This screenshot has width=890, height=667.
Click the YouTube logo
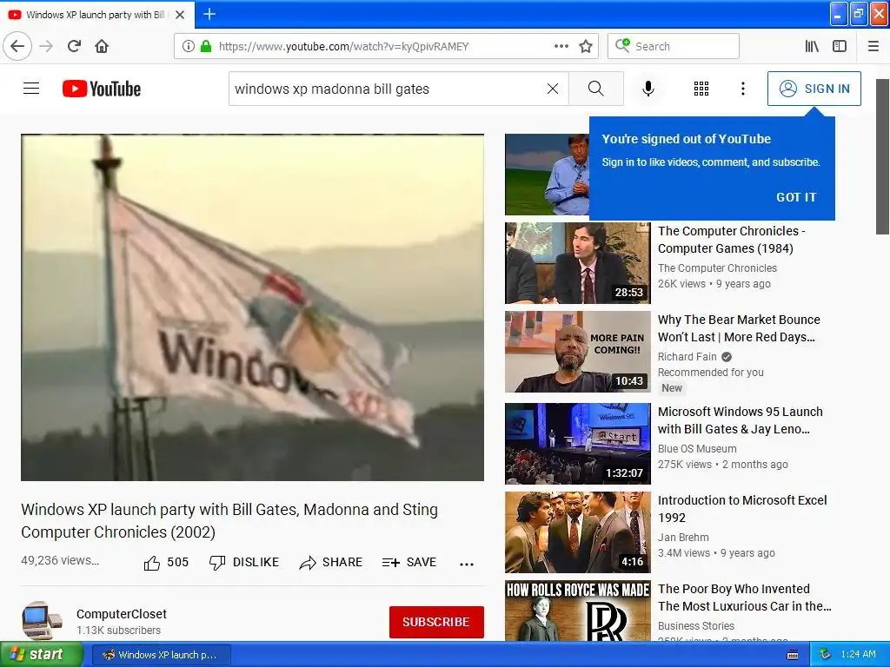pyautogui.click(x=102, y=89)
